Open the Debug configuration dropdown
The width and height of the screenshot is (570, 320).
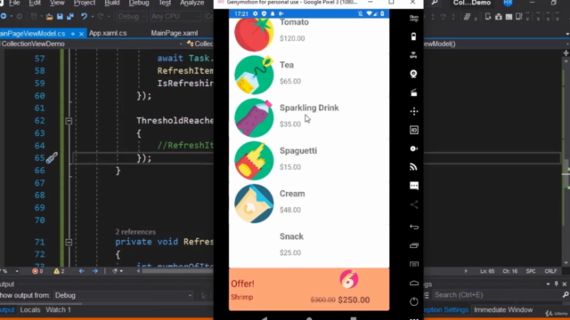[x=131, y=17]
